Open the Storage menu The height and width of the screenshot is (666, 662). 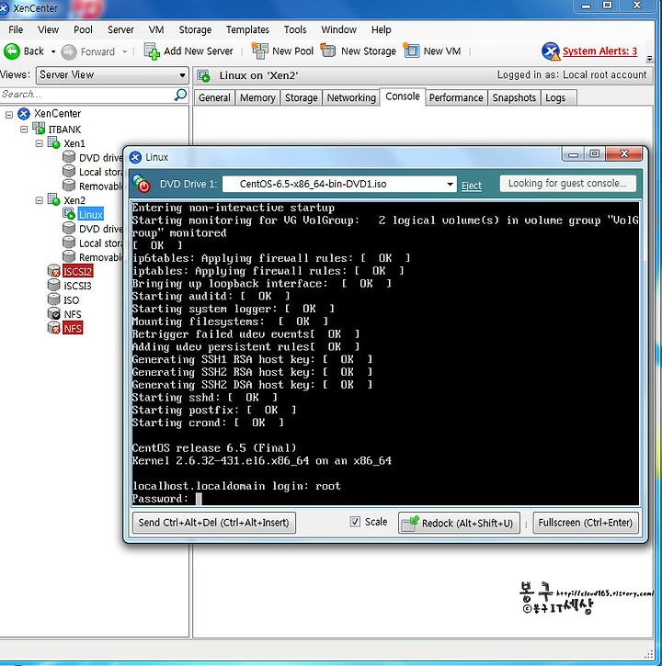click(x=195, y=29)
